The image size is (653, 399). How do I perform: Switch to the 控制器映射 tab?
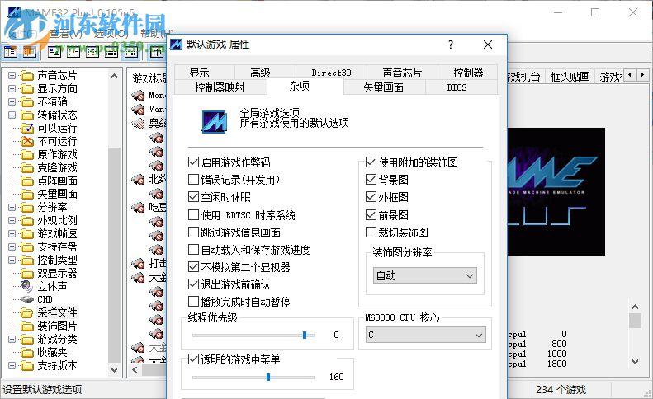click(x=220, y=87)
